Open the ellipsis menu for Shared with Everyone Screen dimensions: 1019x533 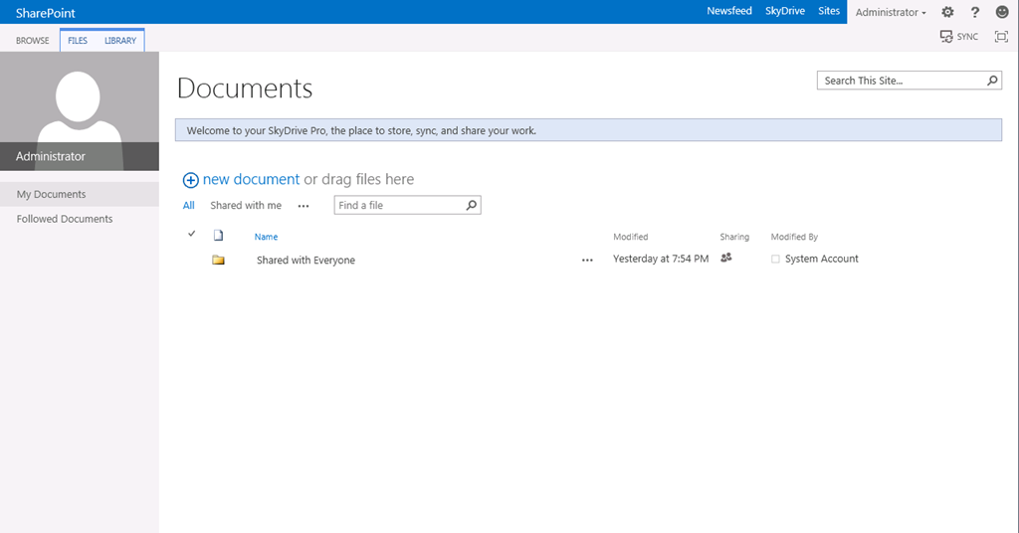coord(587,260)
